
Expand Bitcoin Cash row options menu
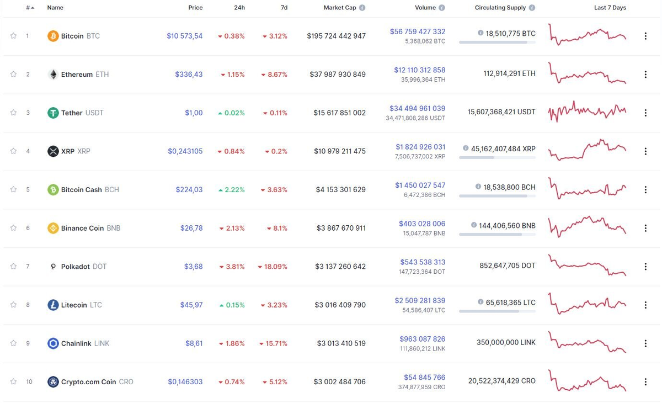tap(645, 189)
